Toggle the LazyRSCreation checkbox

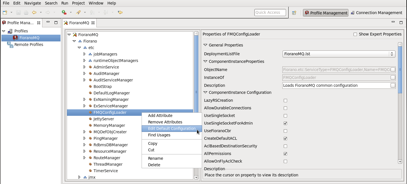coord(285,101)
